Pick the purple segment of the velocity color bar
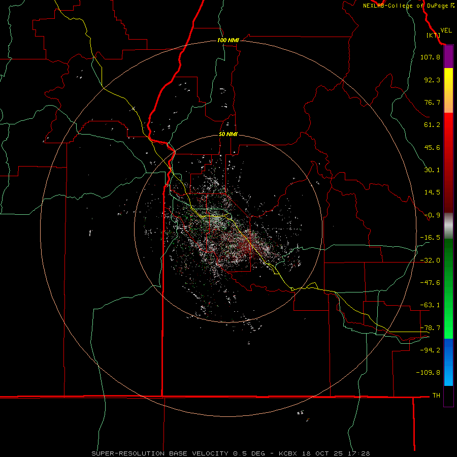Screen dimensions: 457x457 coord(448,57)
